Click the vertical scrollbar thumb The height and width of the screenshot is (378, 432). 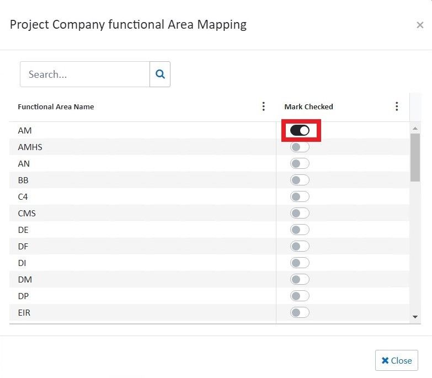tap(415, 157)
